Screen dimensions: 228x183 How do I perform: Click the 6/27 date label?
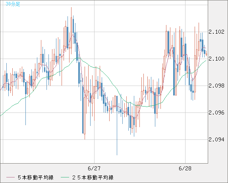[x=94, y=168]
